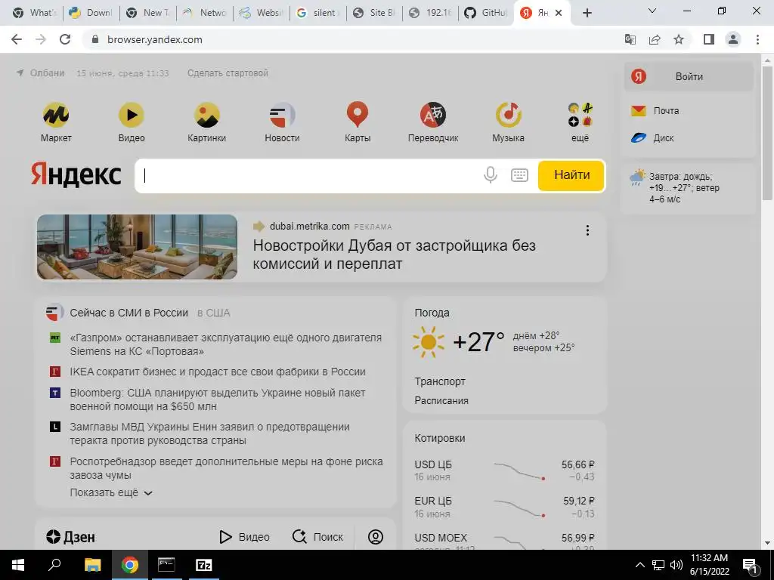Image resolution: width=774 pixels, height=580 pixels.
Task: Open File Explorer in taskbar
Action: click(x=92, y=565)
